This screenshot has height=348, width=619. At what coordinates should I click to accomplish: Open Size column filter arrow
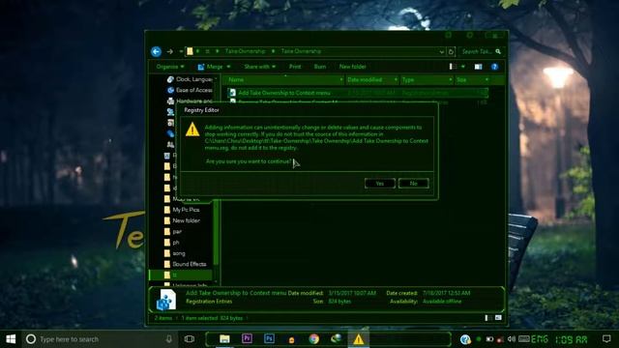(486, 79)
